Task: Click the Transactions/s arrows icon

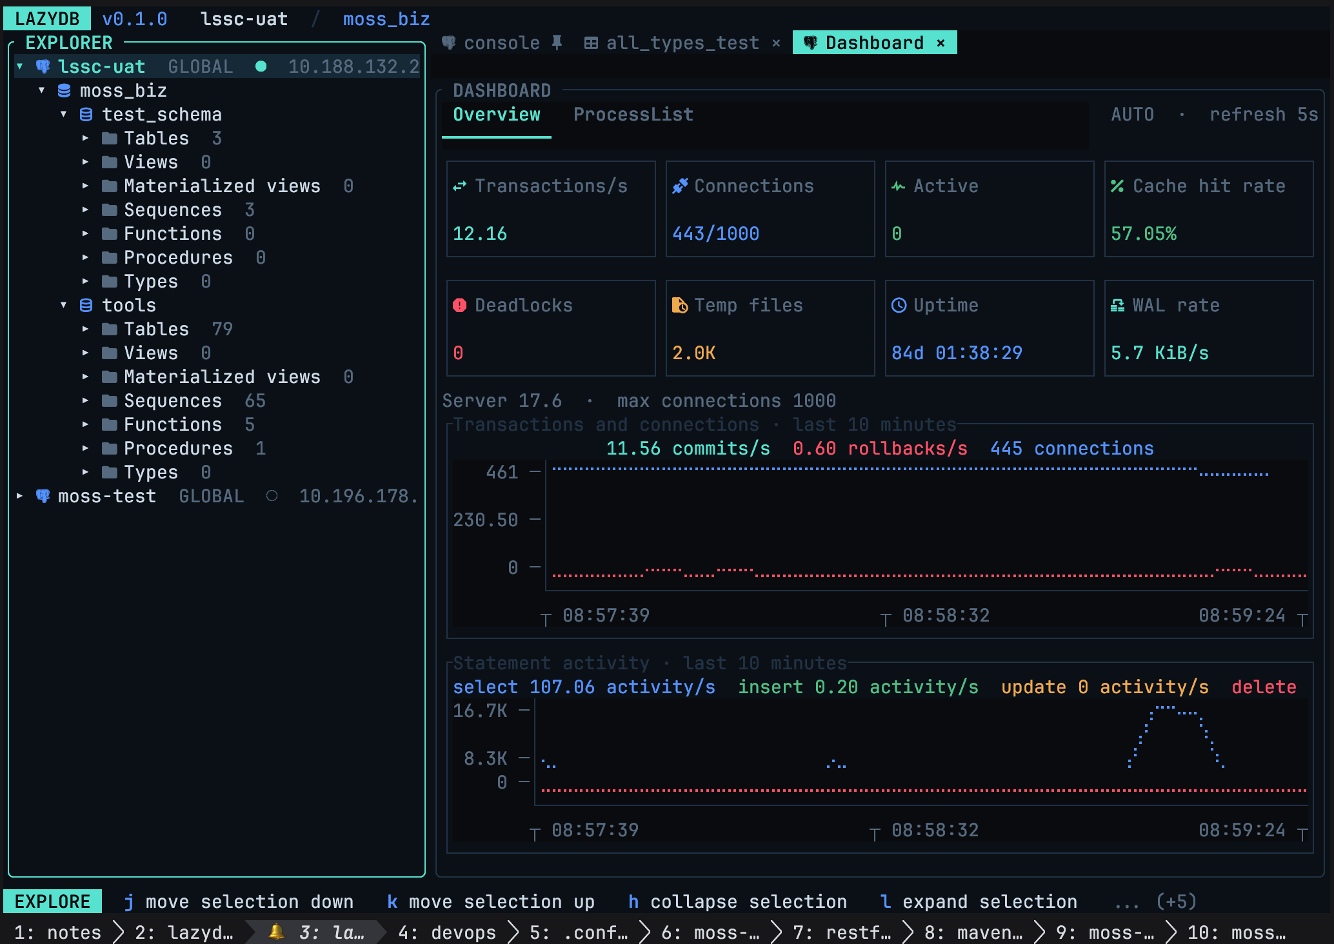Action: 459,186
